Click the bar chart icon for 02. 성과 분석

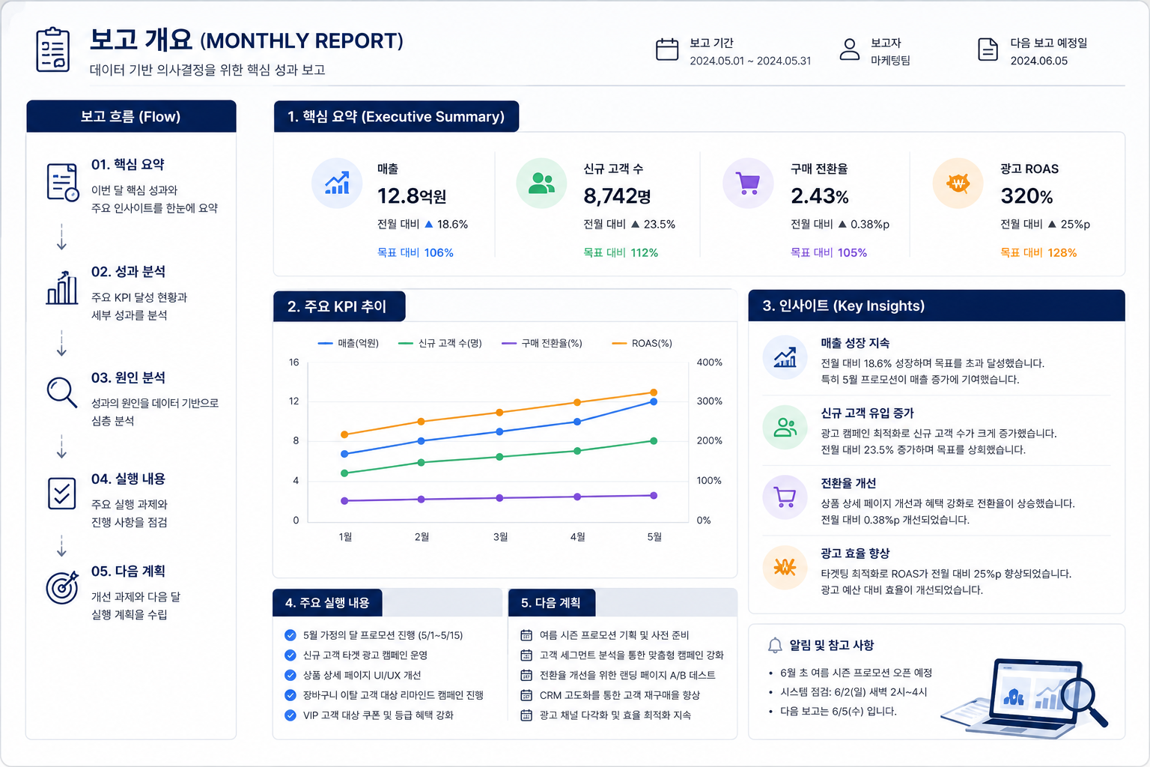pyautogui.click(x=62, y=288)
